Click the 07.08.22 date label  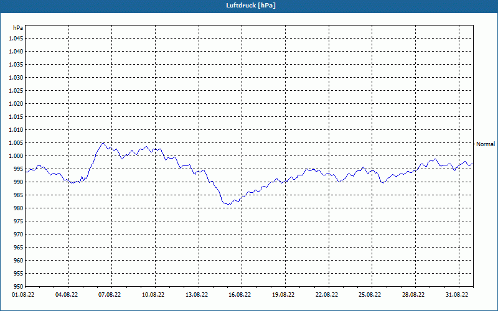click(110, 295)
